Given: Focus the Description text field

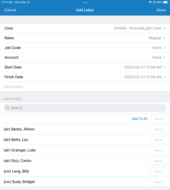Looking at the screenshot, I should 85,87.
